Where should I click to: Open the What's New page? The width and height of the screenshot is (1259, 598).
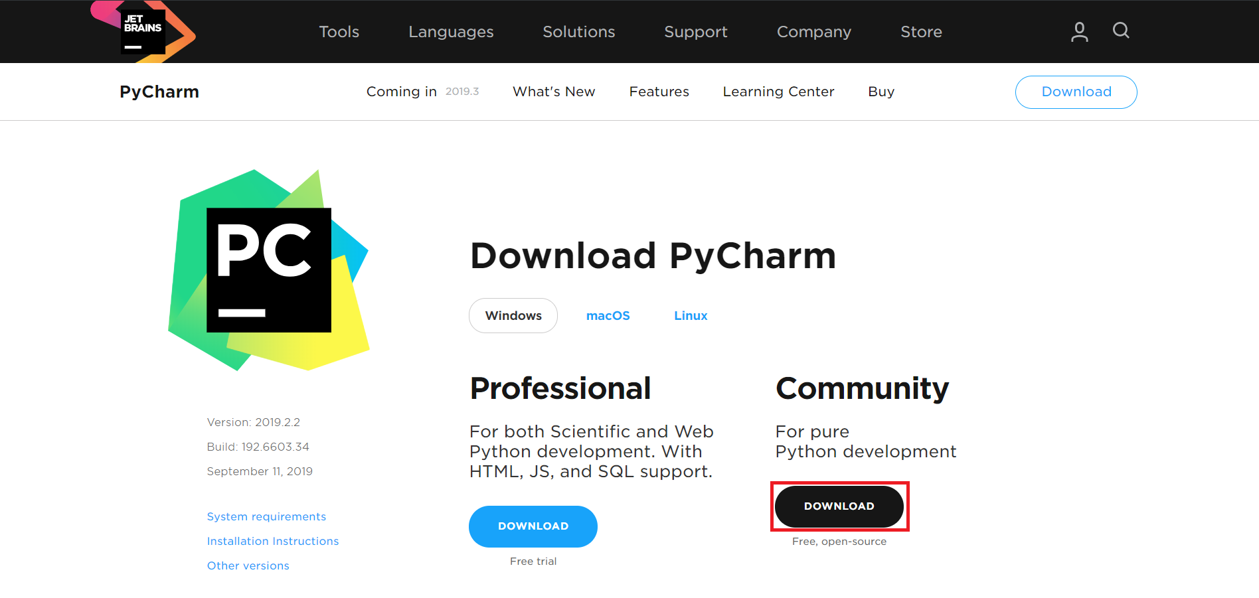553,92
